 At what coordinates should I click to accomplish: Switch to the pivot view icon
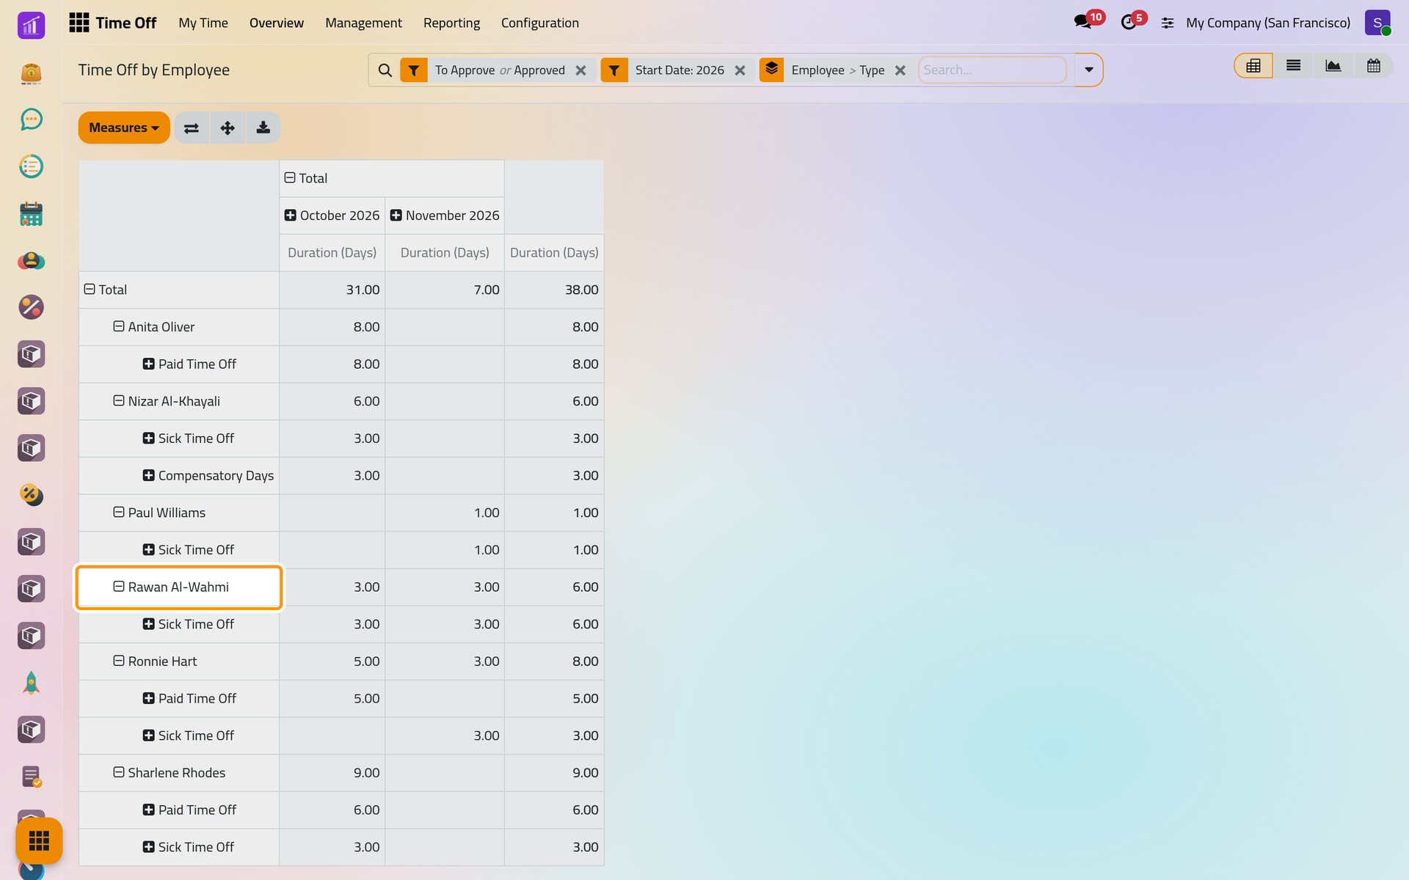tap(1253, 66)
